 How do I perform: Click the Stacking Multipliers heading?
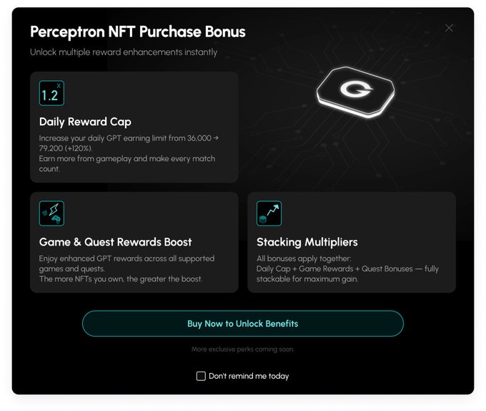point(307,242)
